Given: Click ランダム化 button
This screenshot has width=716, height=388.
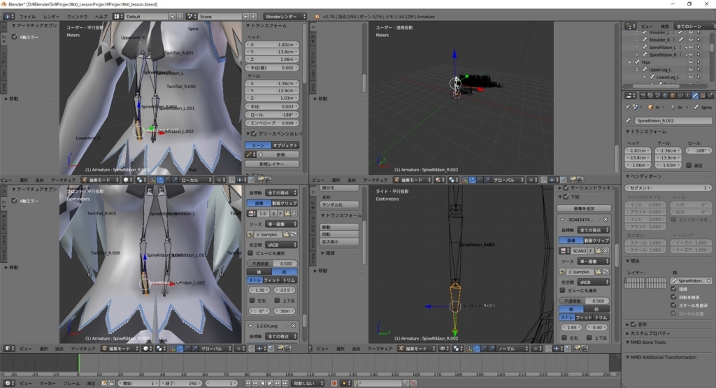Looking at the screenshot, I should point(339,205).
